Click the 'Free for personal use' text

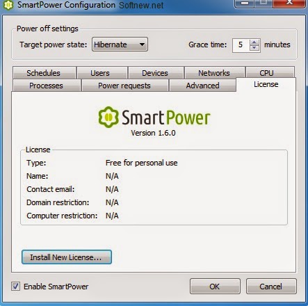(x=142, y=163)
